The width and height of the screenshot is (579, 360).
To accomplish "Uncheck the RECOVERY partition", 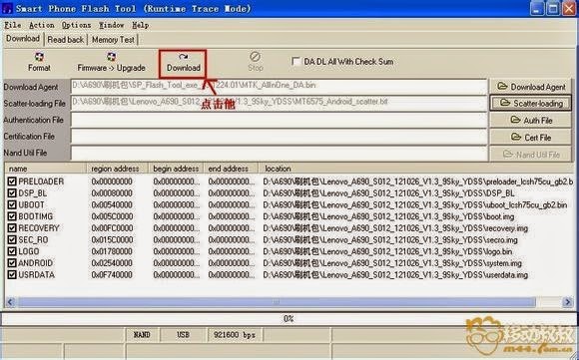I will [12, 228].
